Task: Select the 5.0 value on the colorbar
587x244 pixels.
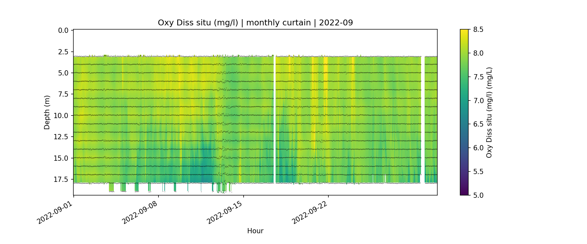Action: [478, 195]
